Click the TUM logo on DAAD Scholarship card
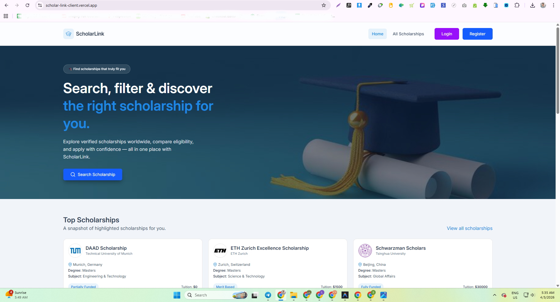This screenshot has height=302, width=560. 75,250
